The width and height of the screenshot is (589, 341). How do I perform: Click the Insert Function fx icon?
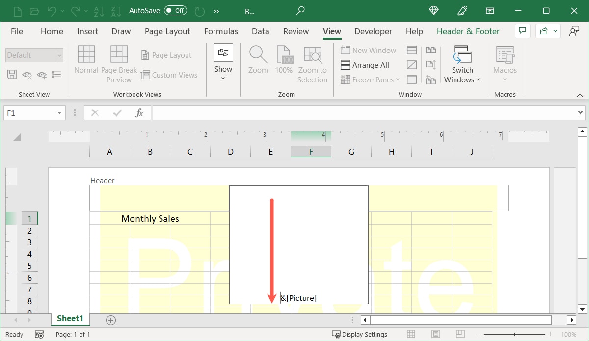(139, 113)
